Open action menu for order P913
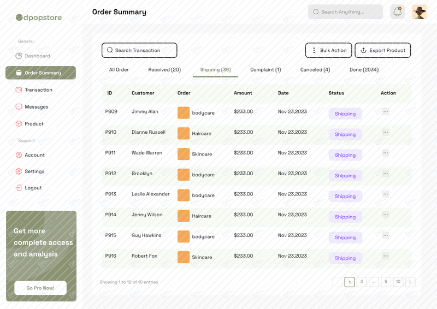Image resolution: width=437 pixels, height=309 pixels. pyautogui.click(x=386, y=194)
